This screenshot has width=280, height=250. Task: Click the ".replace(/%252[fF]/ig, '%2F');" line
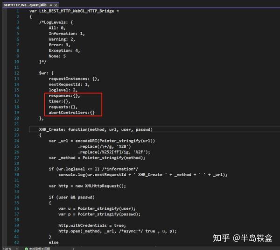114,152
